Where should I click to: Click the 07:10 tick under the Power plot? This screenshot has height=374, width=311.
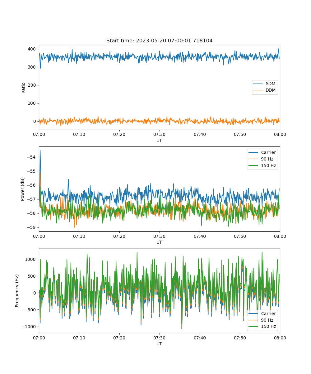(x=79, y=236)
